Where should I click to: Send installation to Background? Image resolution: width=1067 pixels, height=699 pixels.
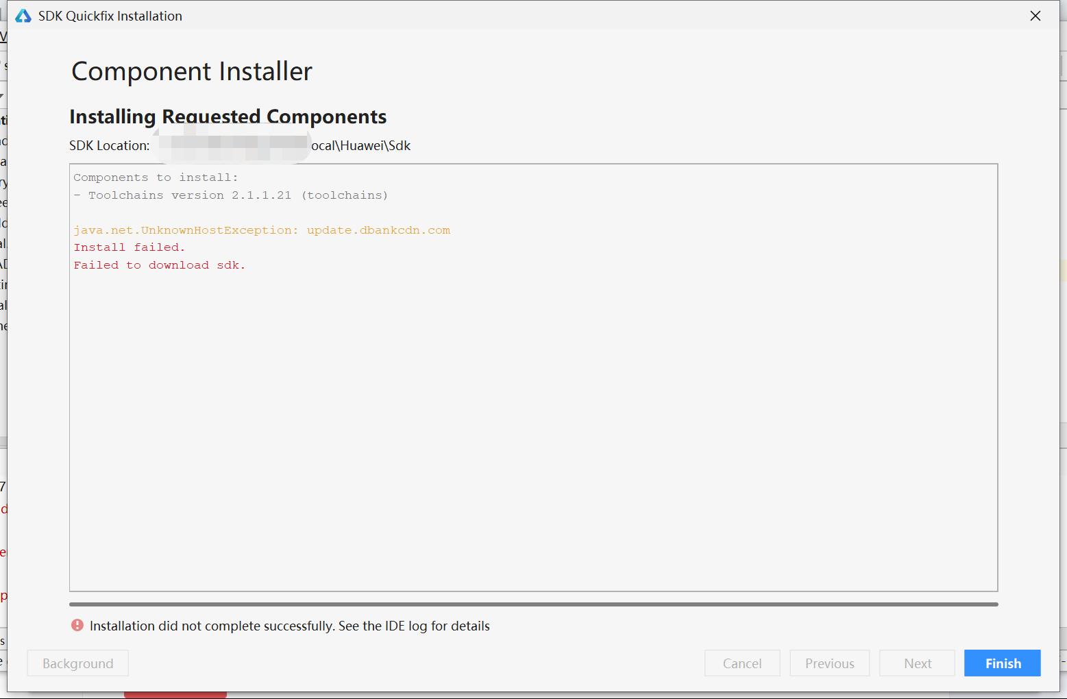77,663
